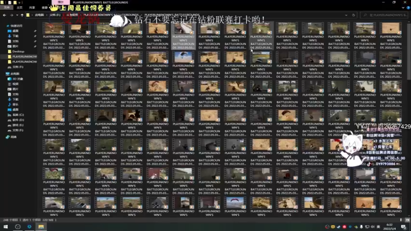Click the scroll-down arrow of the file list
Viewport: 411px width, 231px height.
(408, 215)
